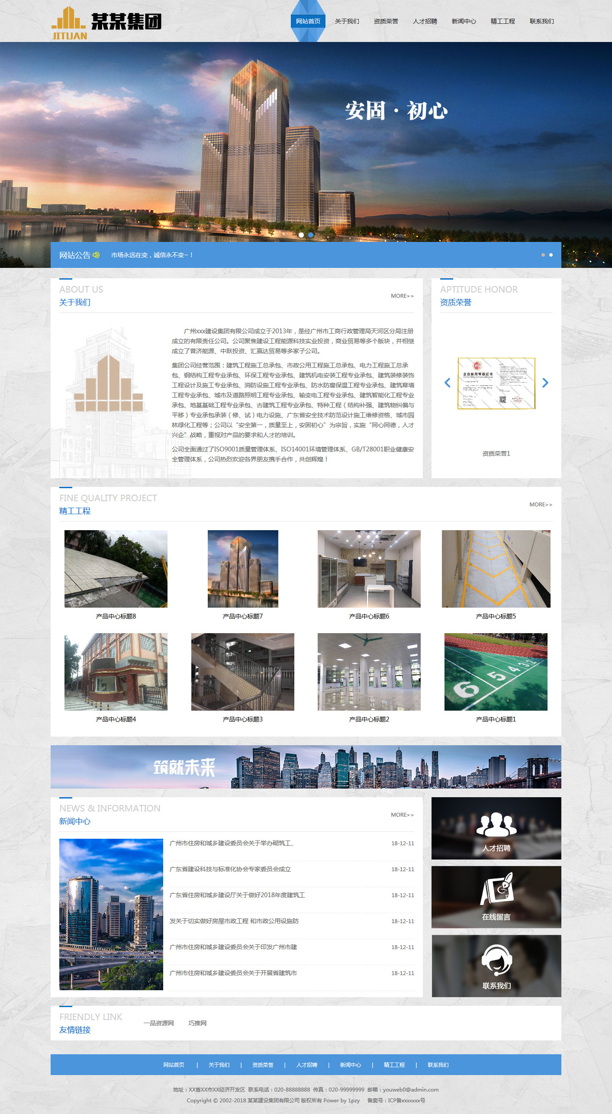Click the 人才招聘 people icon
This screenshot has width=612, height=1114.
[496, 824]
